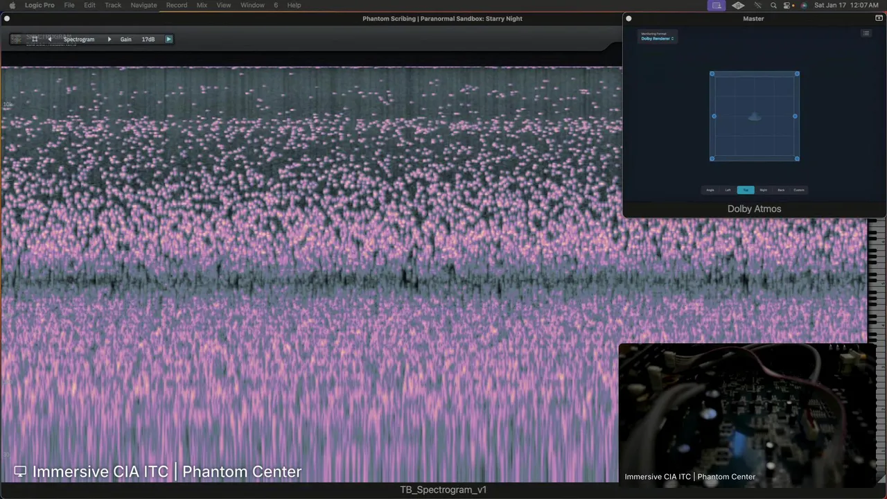The image size is (887, 499).
Task: Open the Navigate menu
Action: 143,5
